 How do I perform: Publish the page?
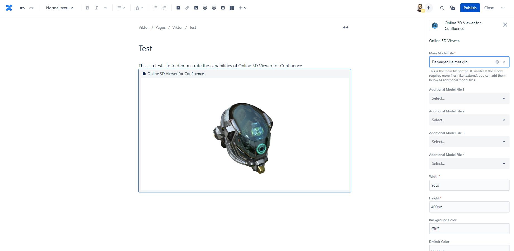[470, 8]
